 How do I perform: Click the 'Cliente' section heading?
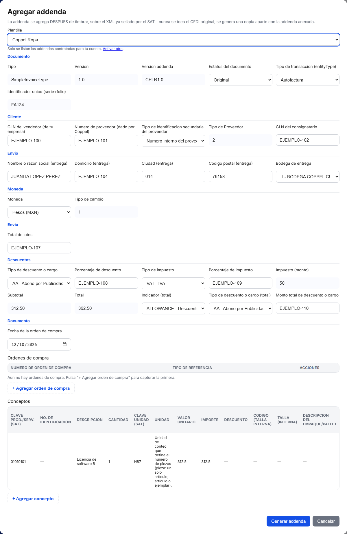tap(14, 117)
